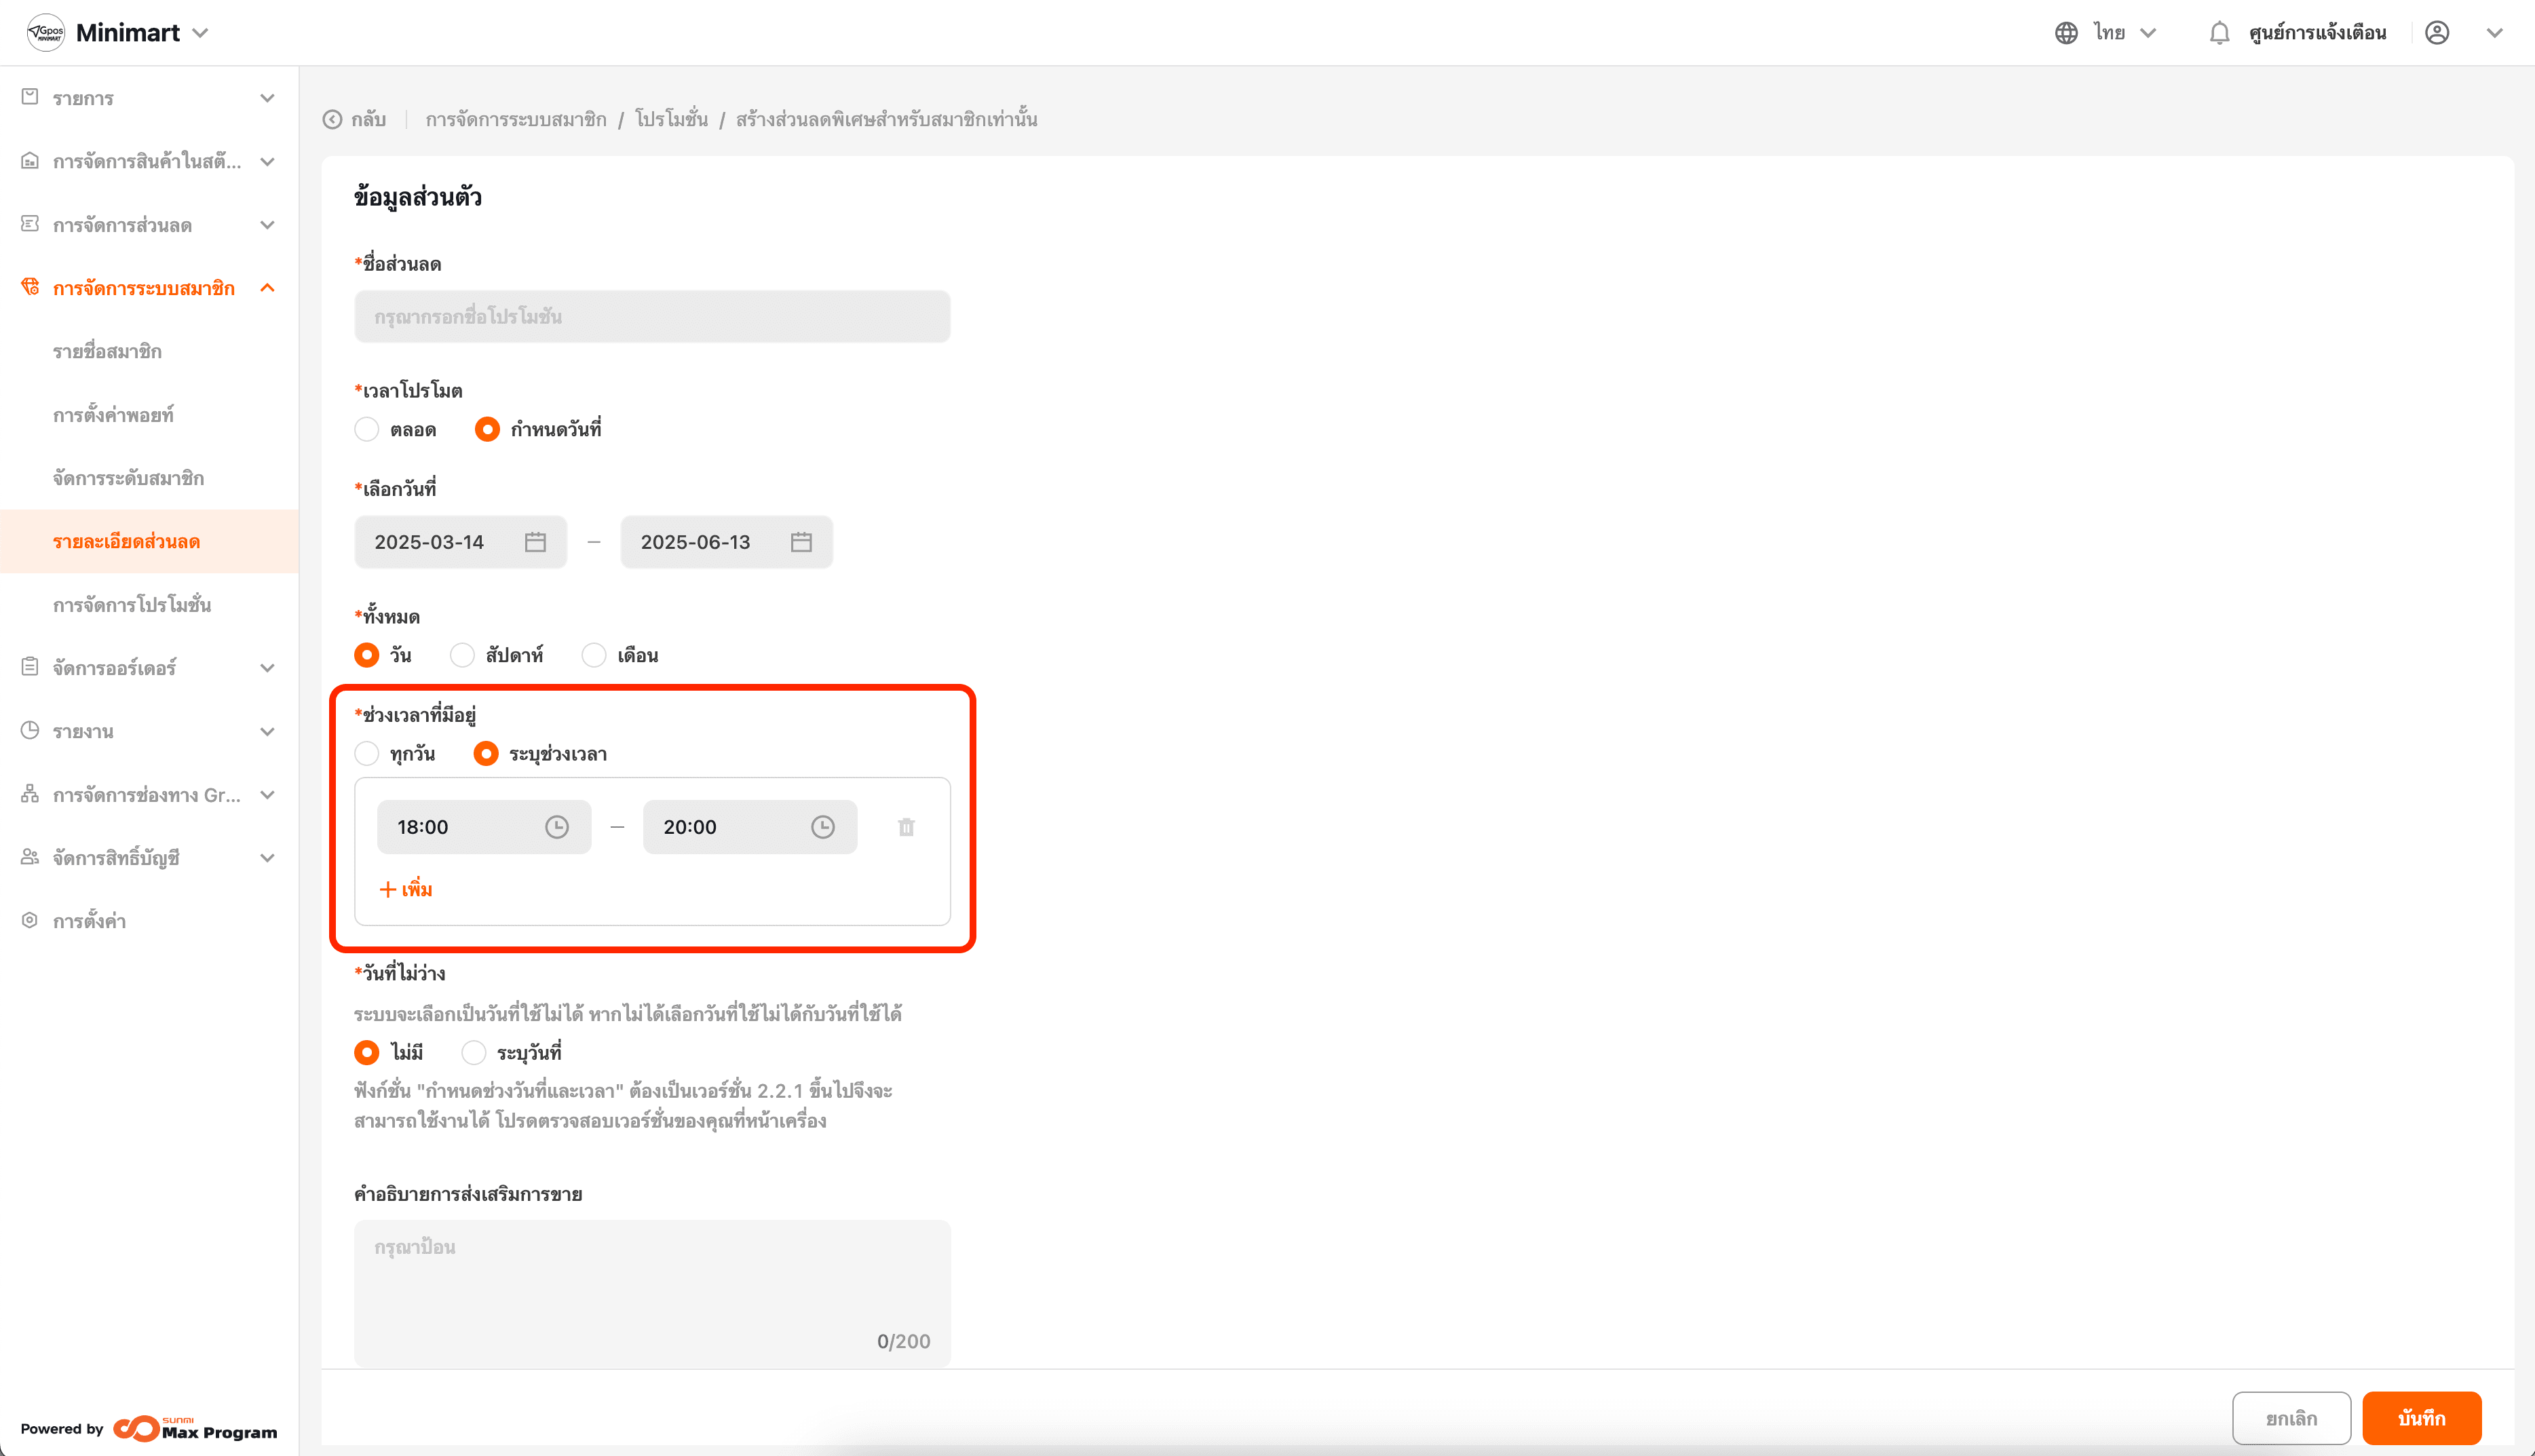Collapse the การจัดการระบบสมาชิก section

click(x=267, y=288)
